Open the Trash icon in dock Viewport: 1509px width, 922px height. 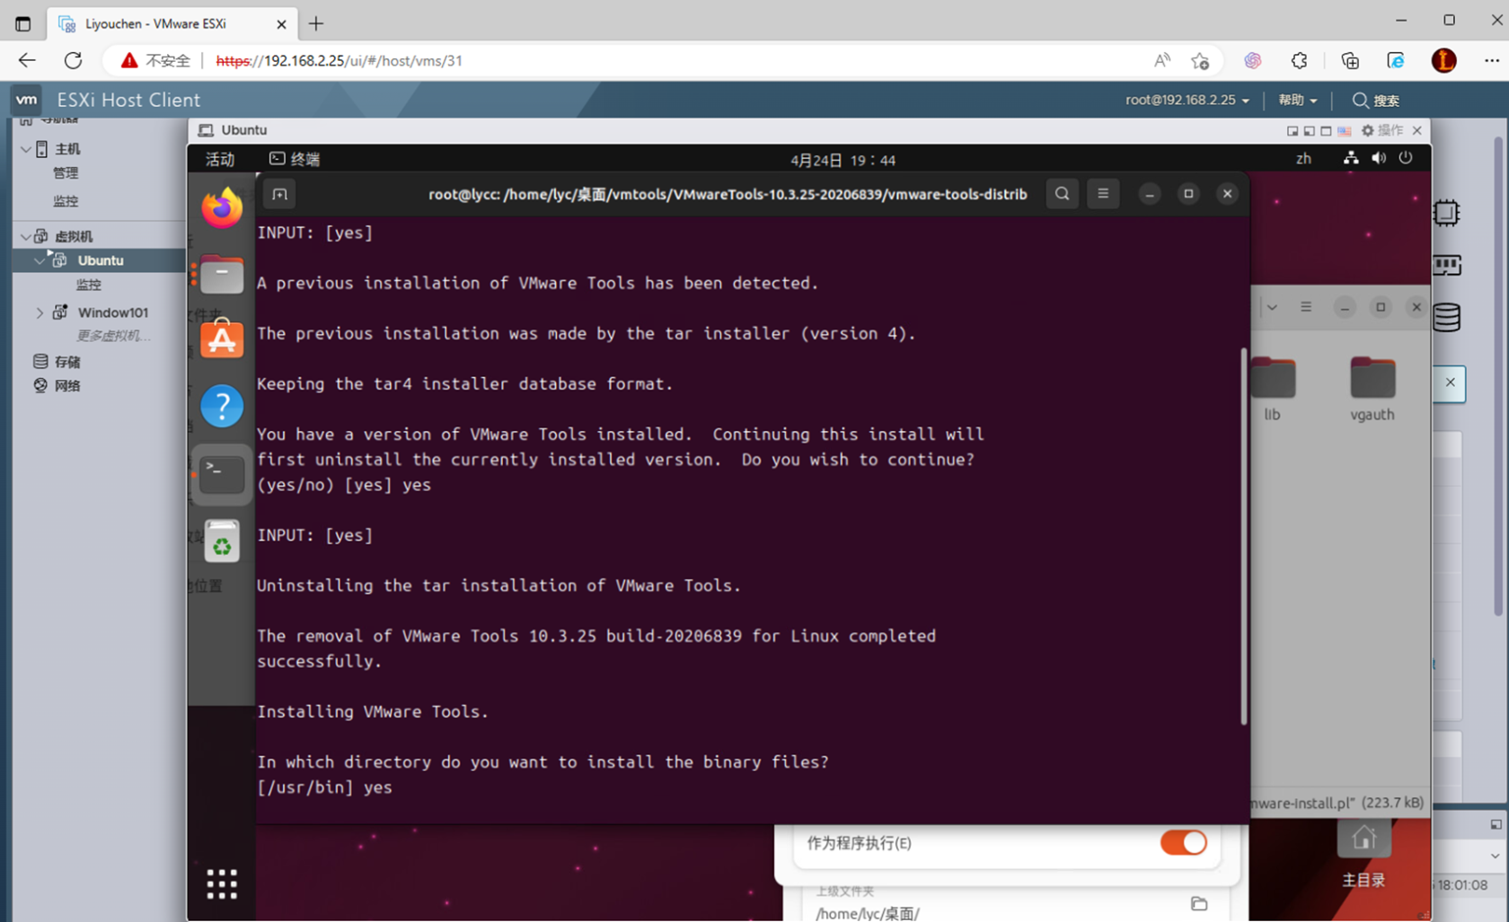[222, 541]
